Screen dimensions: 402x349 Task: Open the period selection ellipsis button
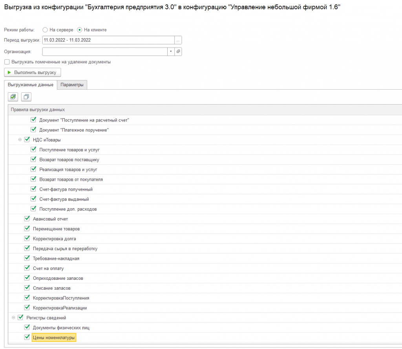point(178,40)
